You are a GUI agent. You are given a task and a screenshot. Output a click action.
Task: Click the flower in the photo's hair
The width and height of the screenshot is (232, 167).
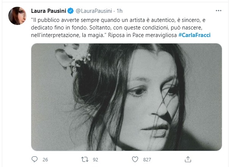73,57
